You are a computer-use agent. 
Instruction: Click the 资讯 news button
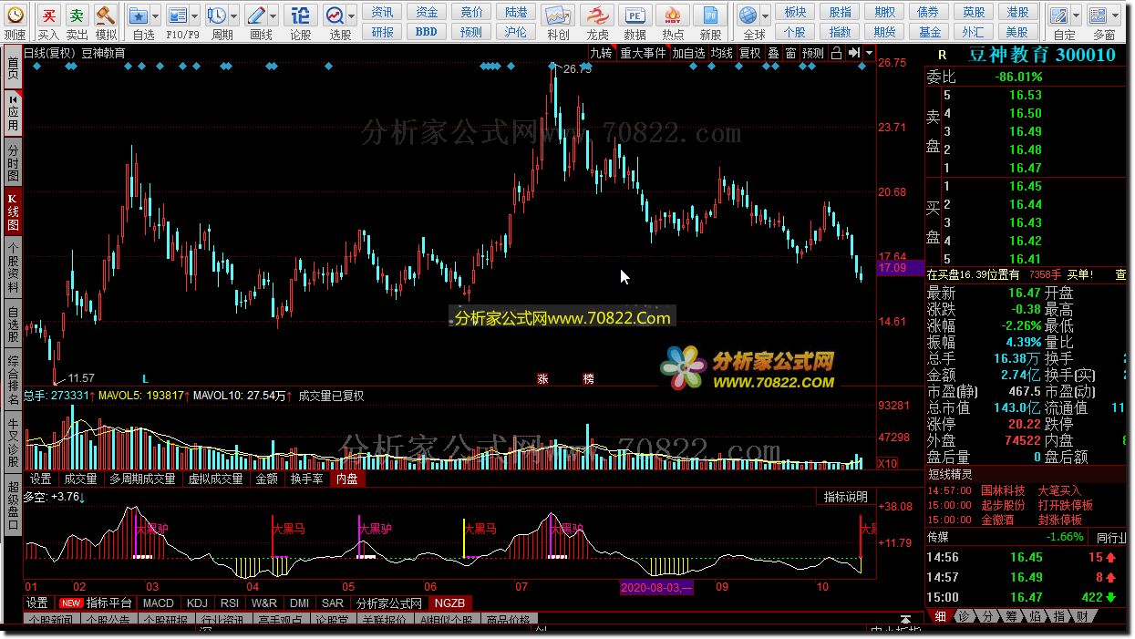coord(383,12)
